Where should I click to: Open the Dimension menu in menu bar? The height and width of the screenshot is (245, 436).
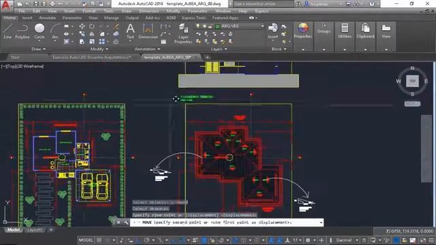(149, 11)
